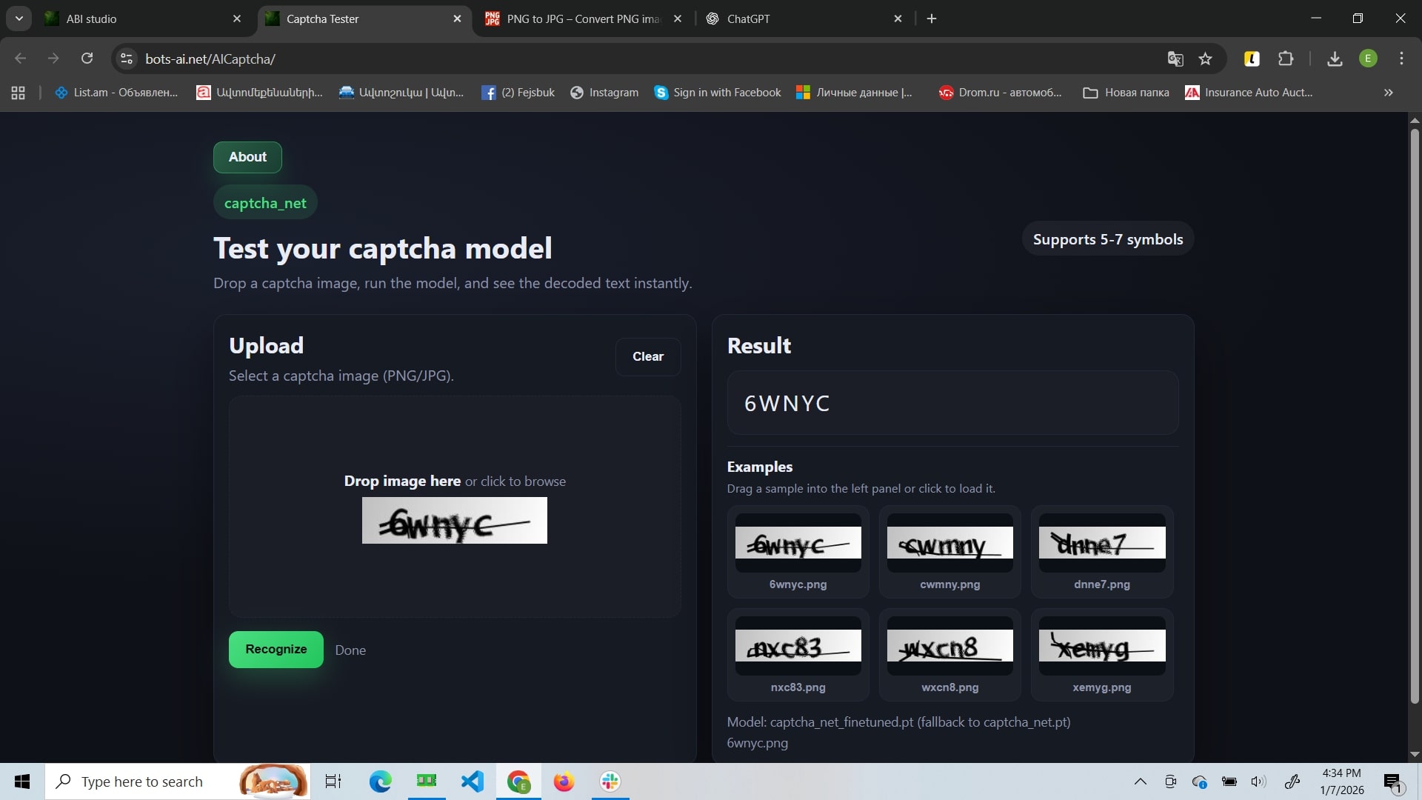Image resolution: width=1422 pixels, height=800 pixels.
Task: Bookmark this page with star icon
Action: (x=1205, y=59)
